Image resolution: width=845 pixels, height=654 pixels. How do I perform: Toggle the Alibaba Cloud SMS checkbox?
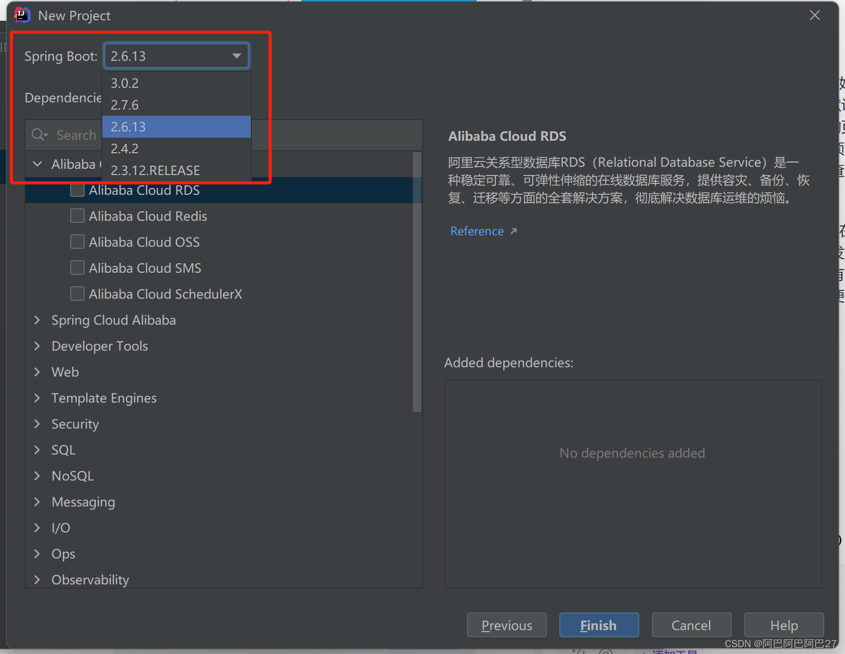pos(77,268)
